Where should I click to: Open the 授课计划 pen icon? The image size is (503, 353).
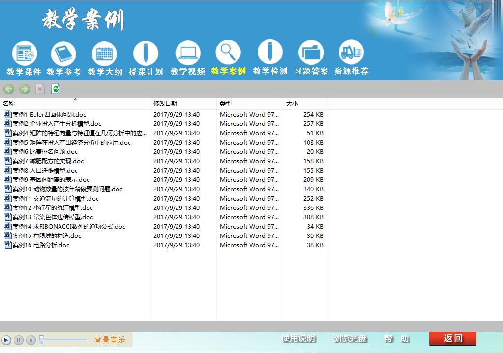(146, 54)
